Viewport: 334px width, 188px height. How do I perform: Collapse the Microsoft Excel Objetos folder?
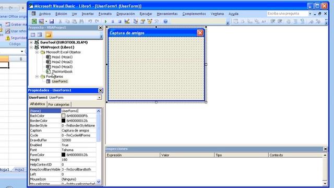(x=37, y=52)
